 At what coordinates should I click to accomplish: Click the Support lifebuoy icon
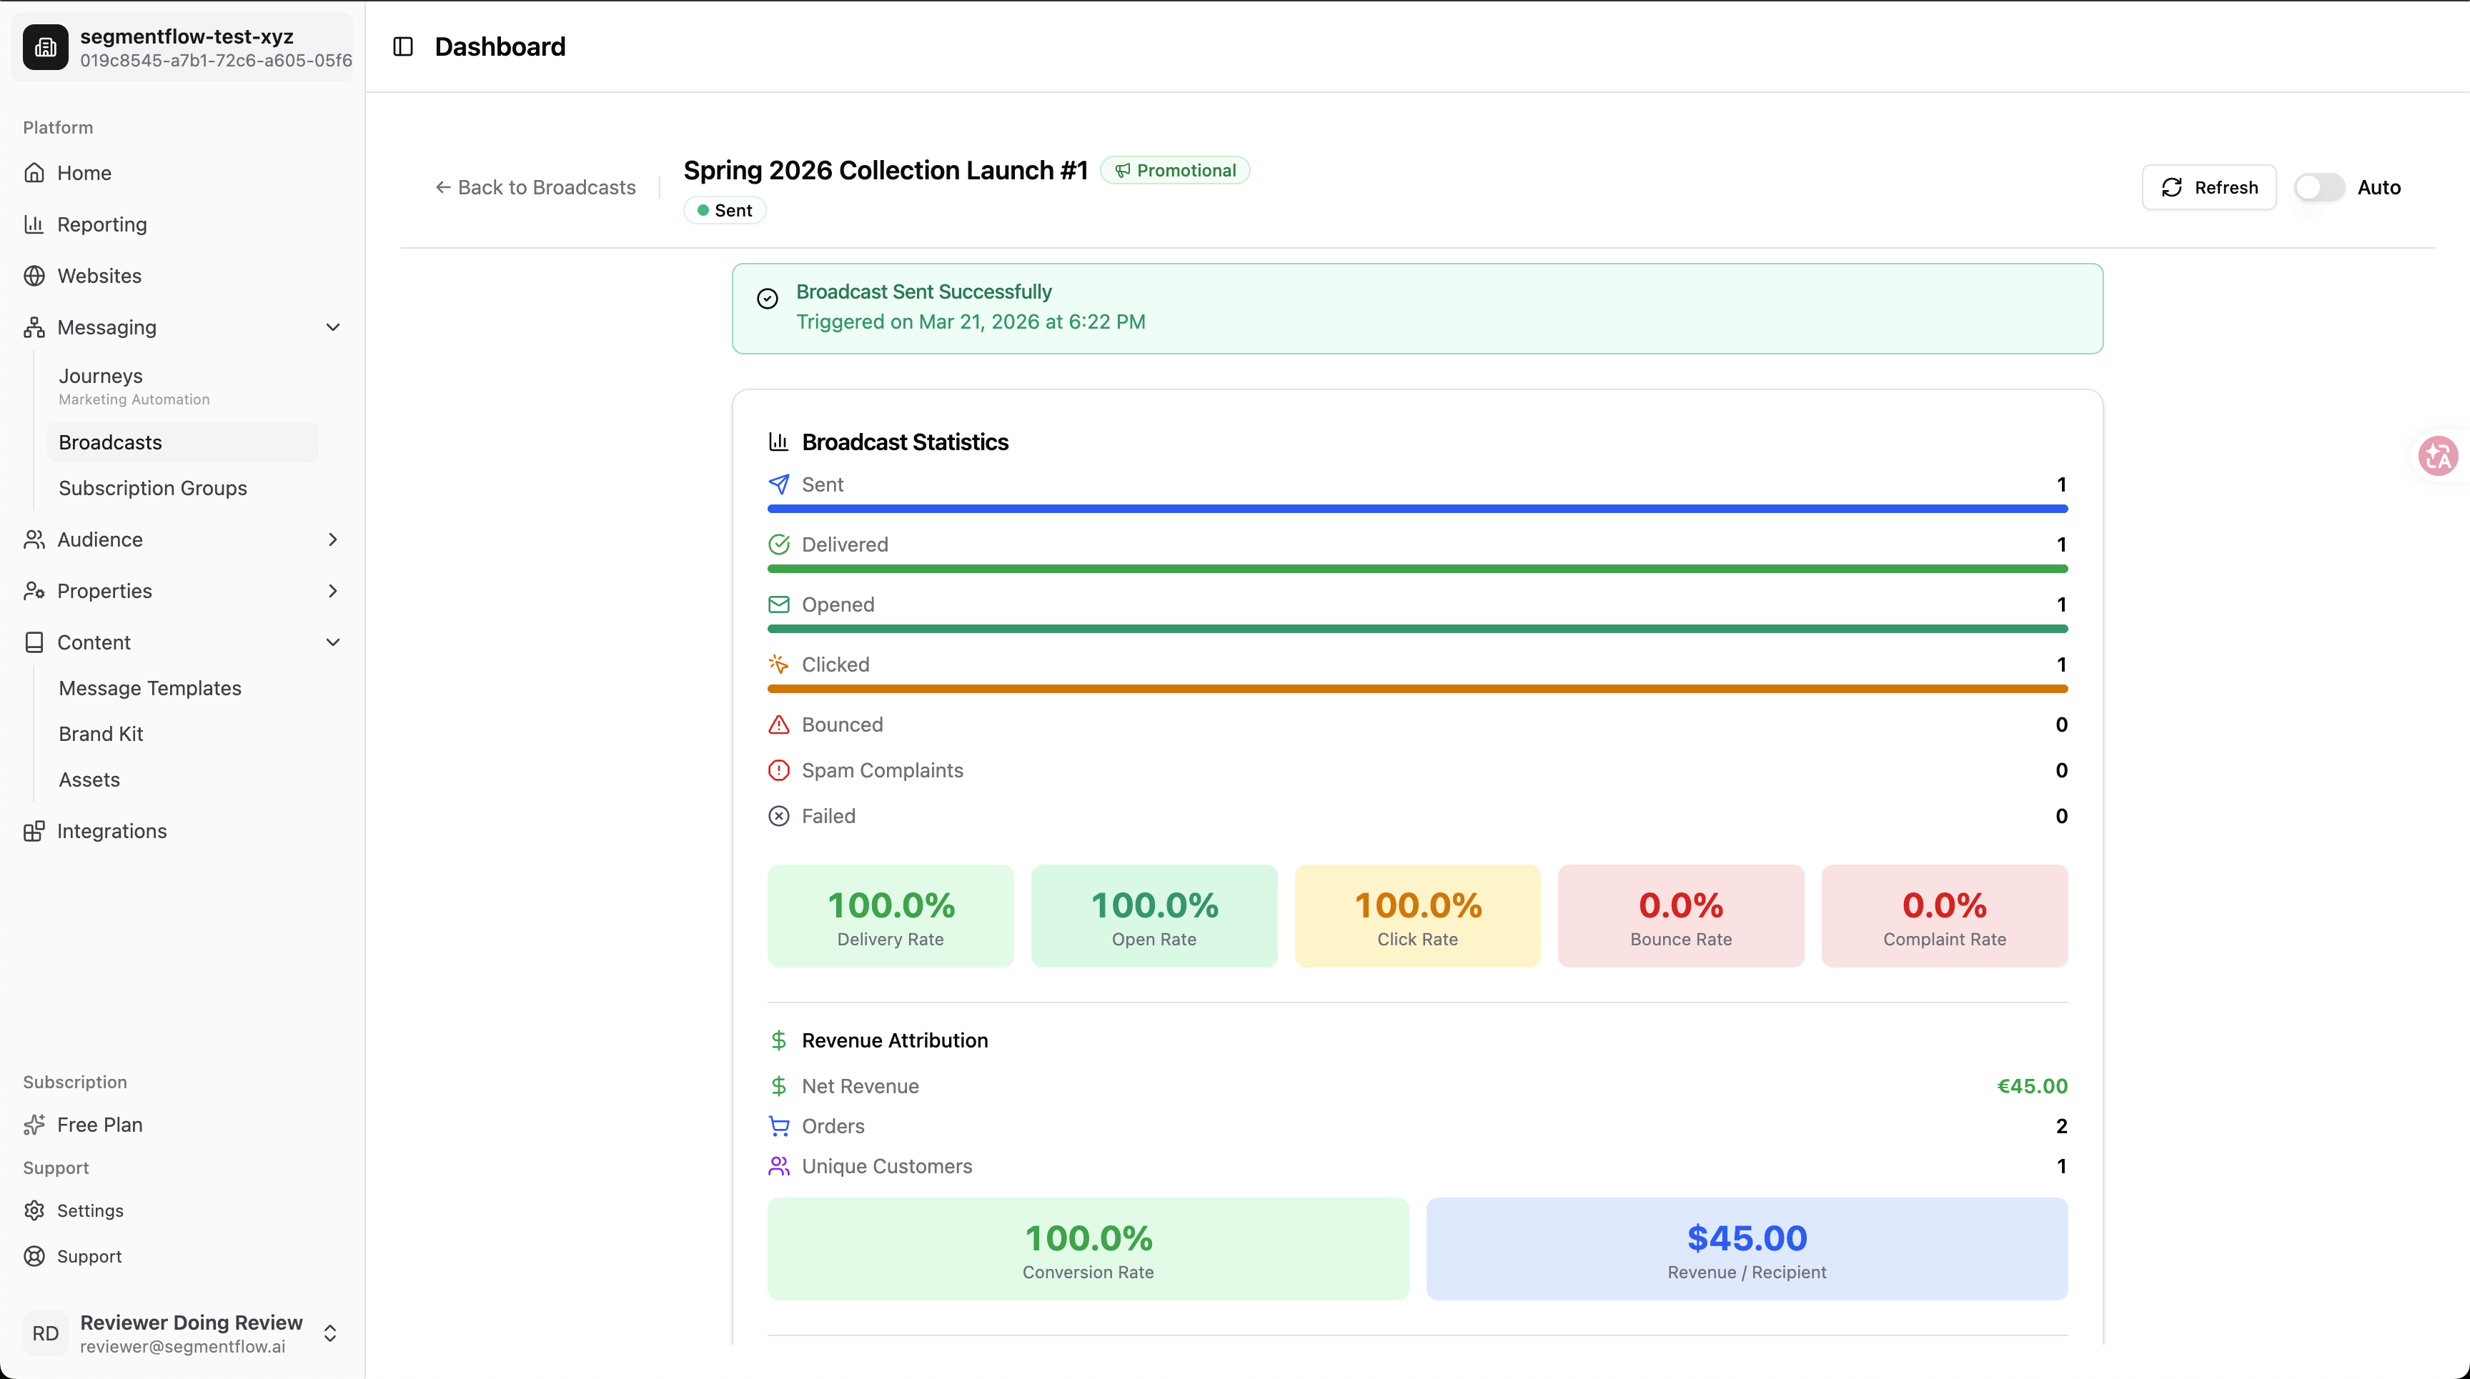coord(34,1256)
